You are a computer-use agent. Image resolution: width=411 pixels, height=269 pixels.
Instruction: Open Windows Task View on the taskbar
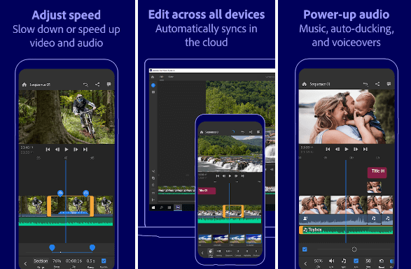[x=169, y=208]
